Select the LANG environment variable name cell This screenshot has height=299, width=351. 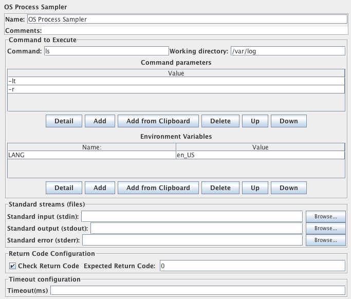[x=91, y=155]
